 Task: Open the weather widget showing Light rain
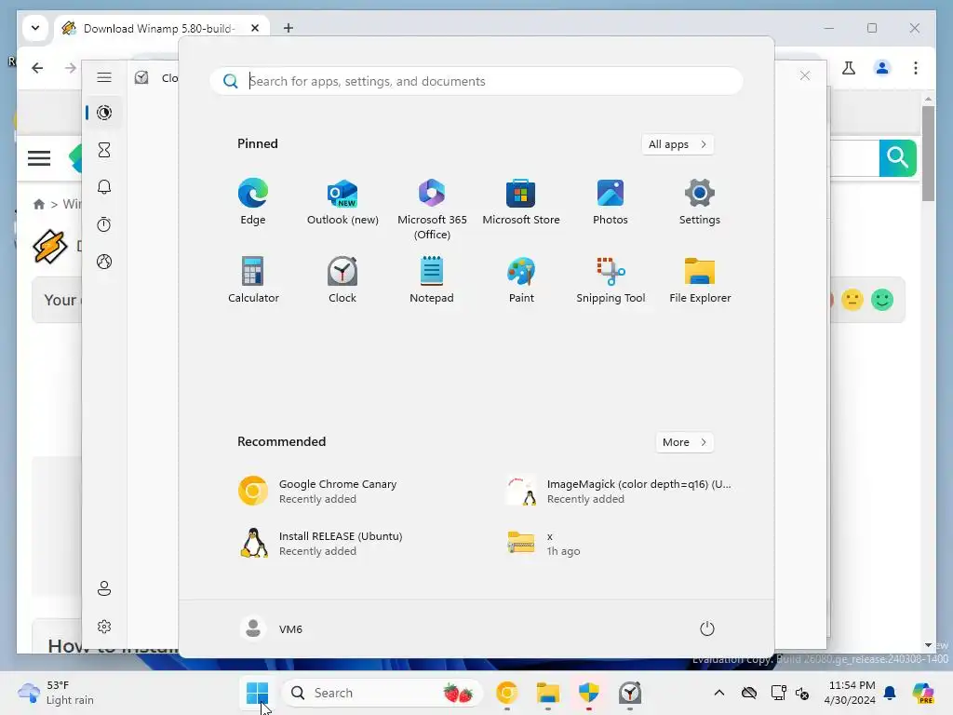pyautogui.click(x=56, y=693)
